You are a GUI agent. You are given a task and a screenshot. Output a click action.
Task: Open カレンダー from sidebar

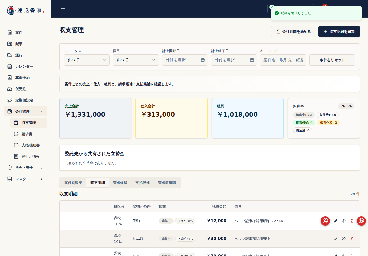point(25,66)
